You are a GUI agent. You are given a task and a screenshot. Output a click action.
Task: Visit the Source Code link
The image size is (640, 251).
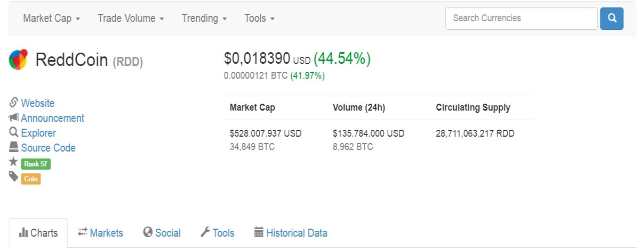click(x=49, y=148)
